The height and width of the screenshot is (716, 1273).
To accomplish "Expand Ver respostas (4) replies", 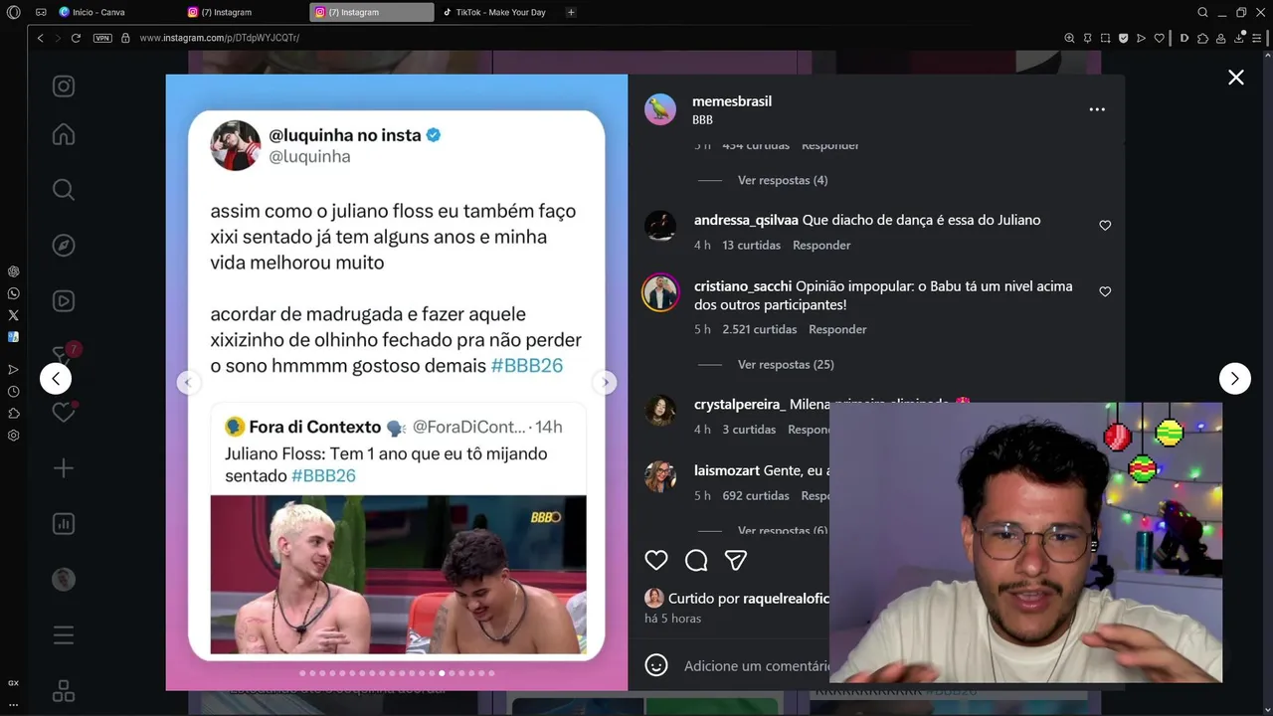I will click(783, 181).
